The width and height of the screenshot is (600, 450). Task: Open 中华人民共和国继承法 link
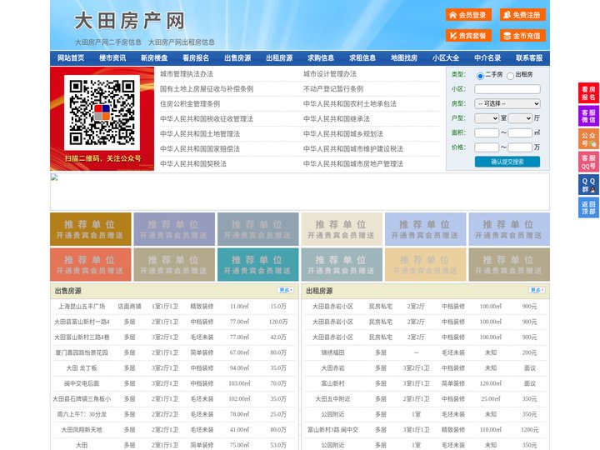(337, 118)
